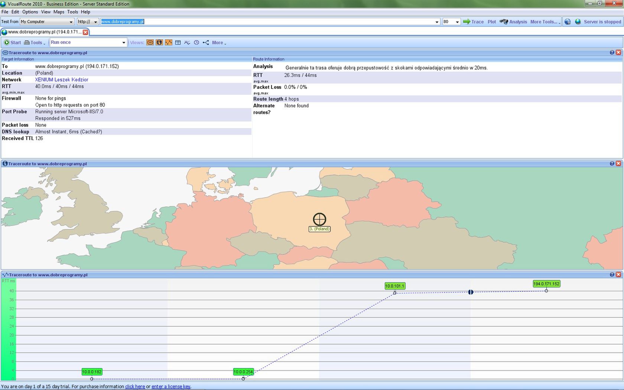Open the Test from My Computer dropdown
Image resolution: width=624 pixels, height=390 pixels.
tap(47, 22)
